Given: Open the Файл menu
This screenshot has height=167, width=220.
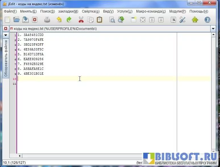Looking at the screenshot, I should (10, 11).
